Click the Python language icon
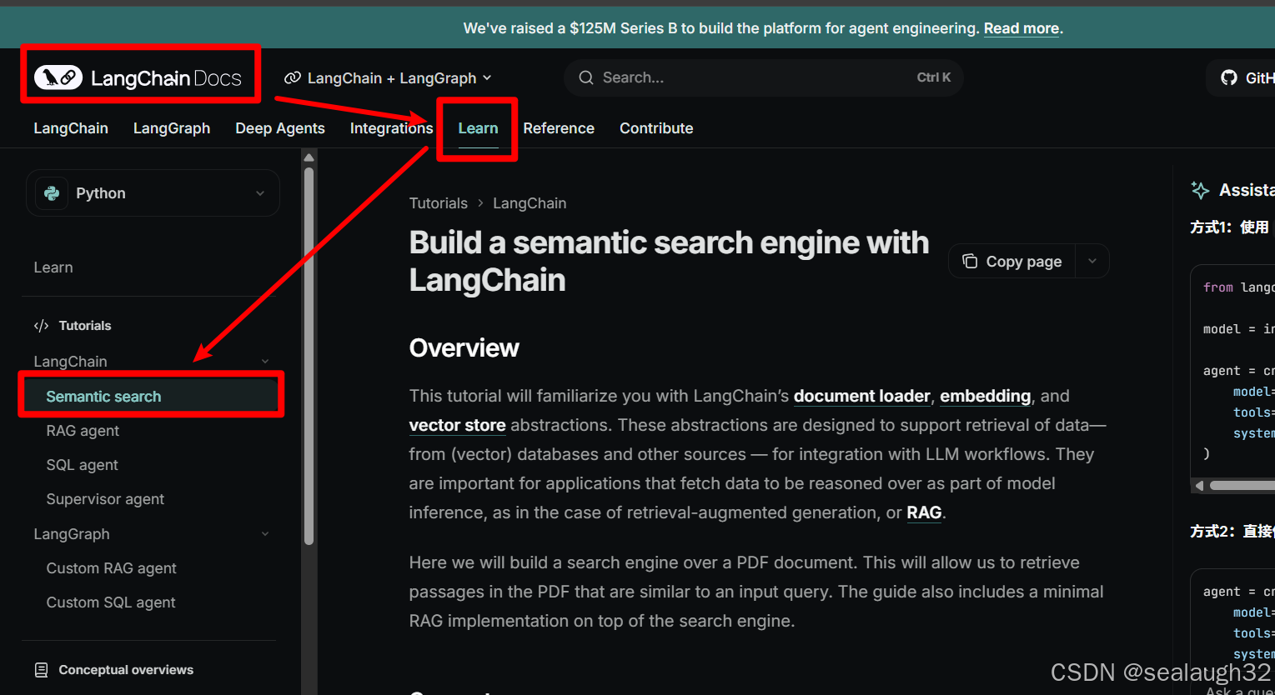The width and height of the screenshot is (1275, 695). [x=52, y=193]
